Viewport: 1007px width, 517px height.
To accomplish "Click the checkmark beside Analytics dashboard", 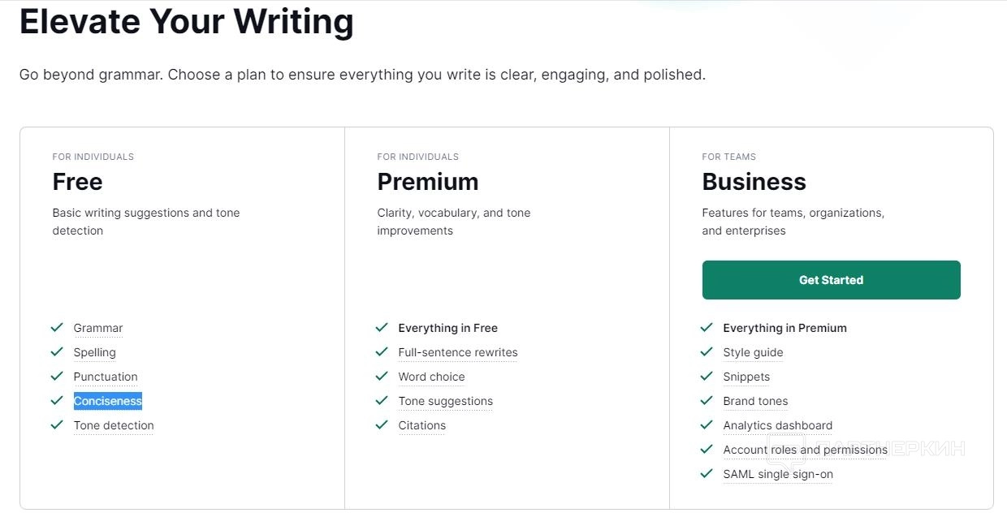I will click(707, 425).
